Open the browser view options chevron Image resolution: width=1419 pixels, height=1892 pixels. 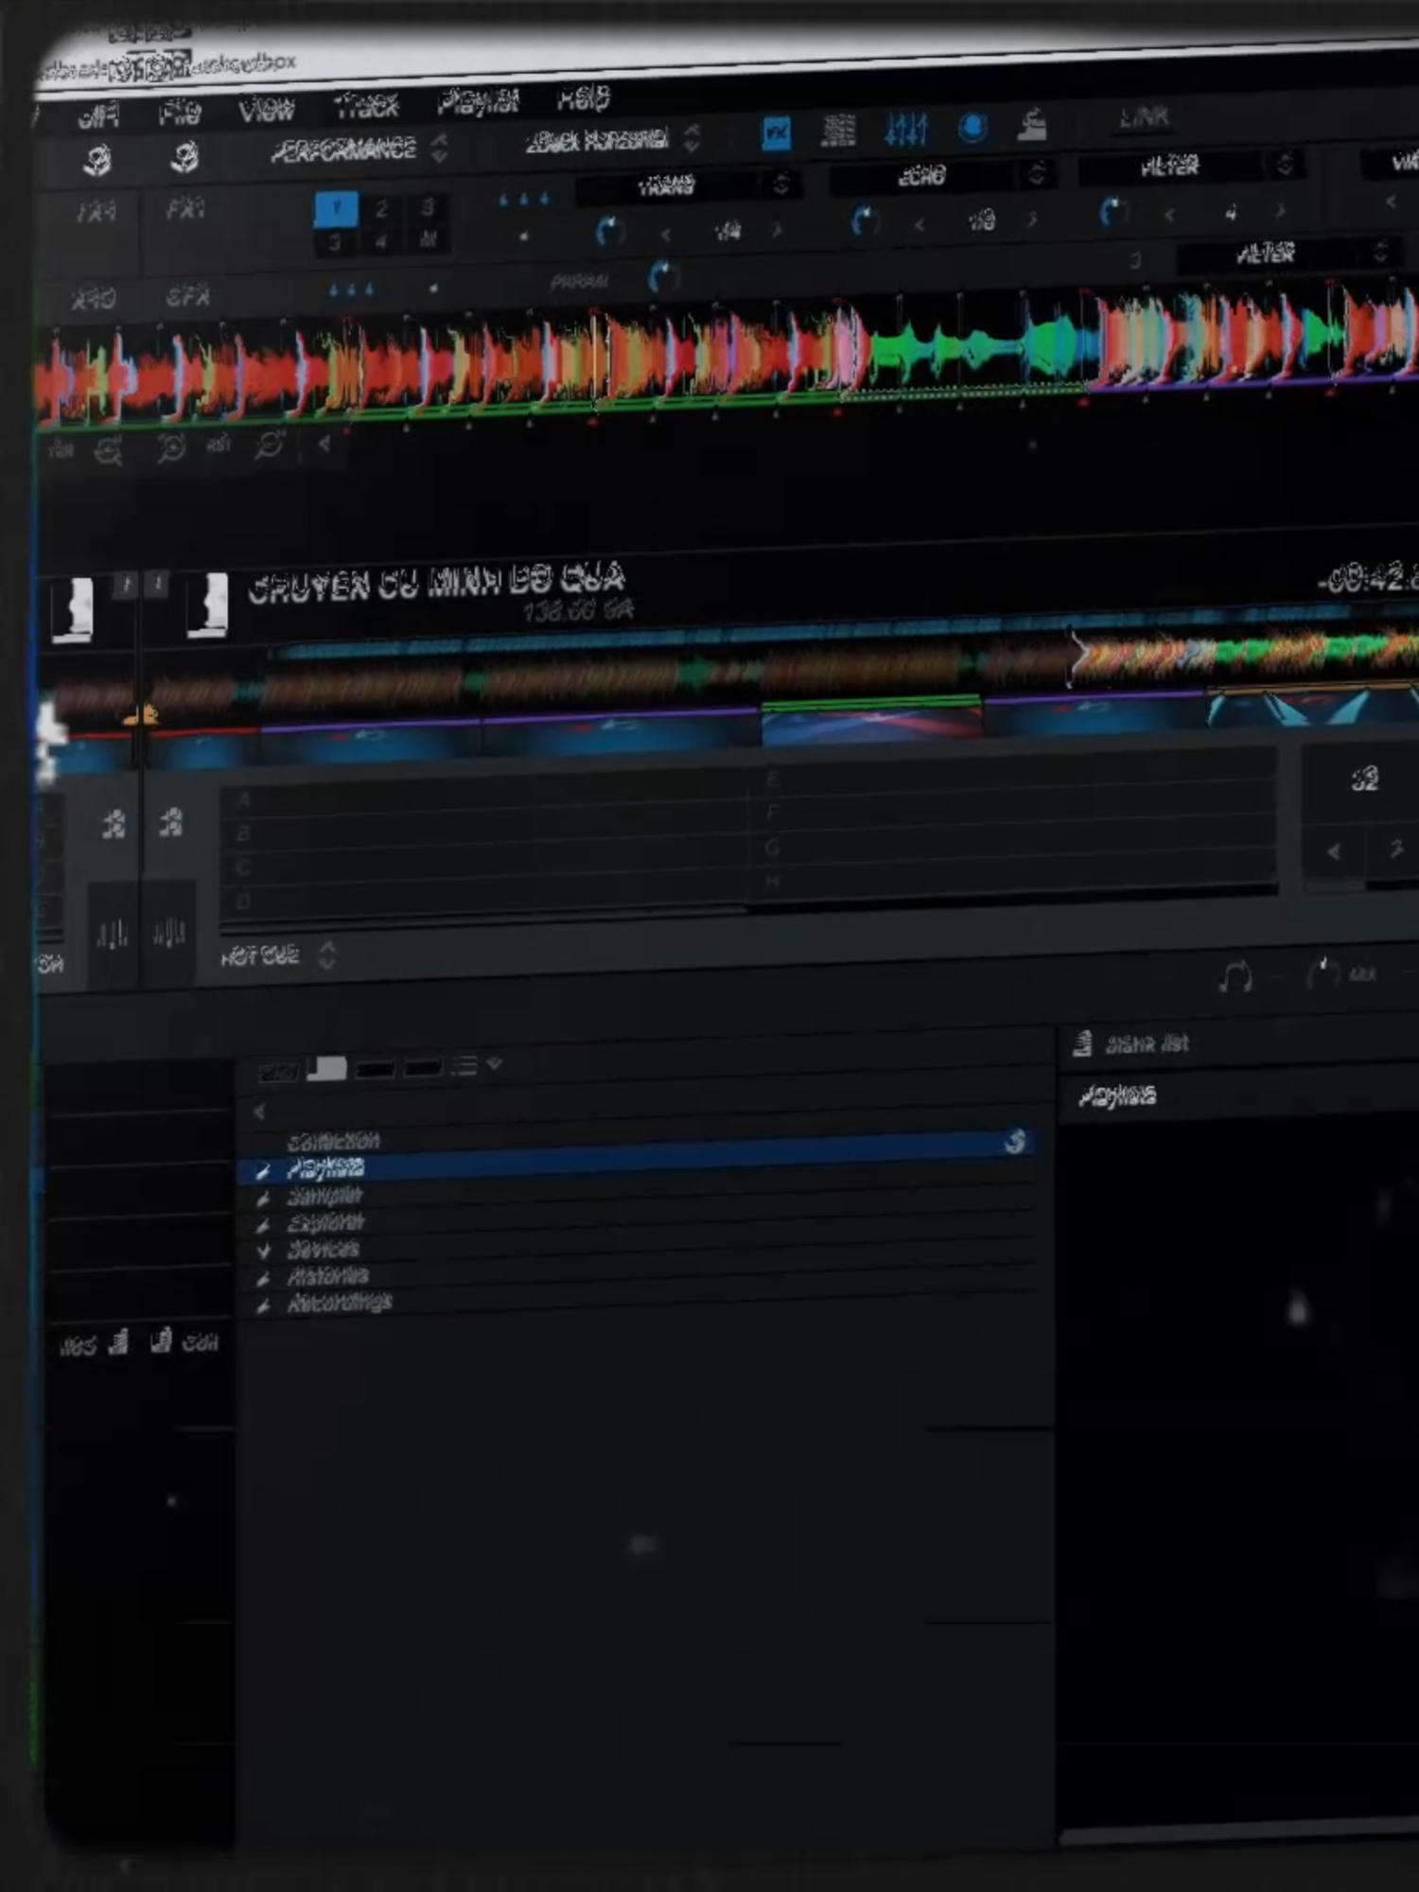pos(494,1064)
